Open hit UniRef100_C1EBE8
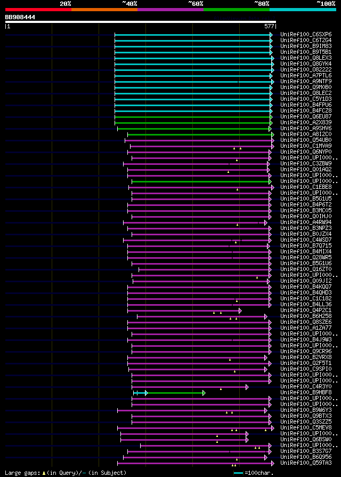 (x=306, y=187)
